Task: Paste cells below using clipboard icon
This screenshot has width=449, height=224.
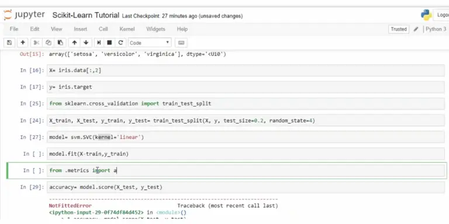Action: [60, 43]
